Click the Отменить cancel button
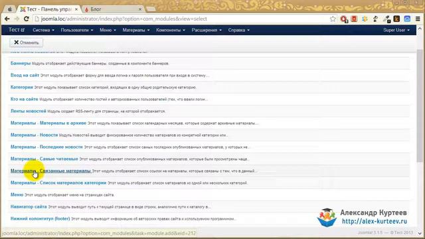 click(x=27, y=42)
